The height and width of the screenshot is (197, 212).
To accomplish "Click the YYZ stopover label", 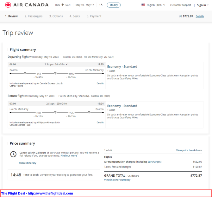I will click(x=39, y=74).
